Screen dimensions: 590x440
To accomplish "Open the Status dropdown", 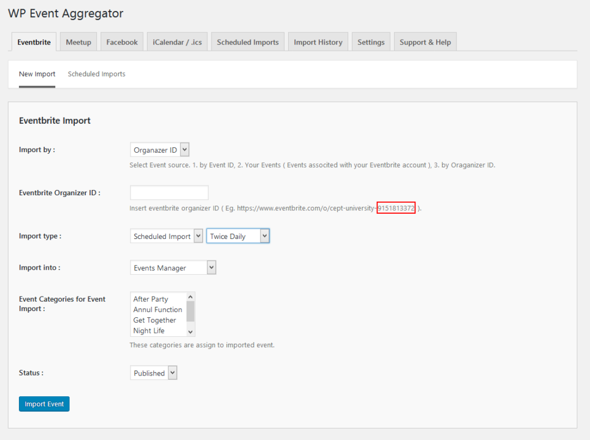I will (x=153, y=373).
